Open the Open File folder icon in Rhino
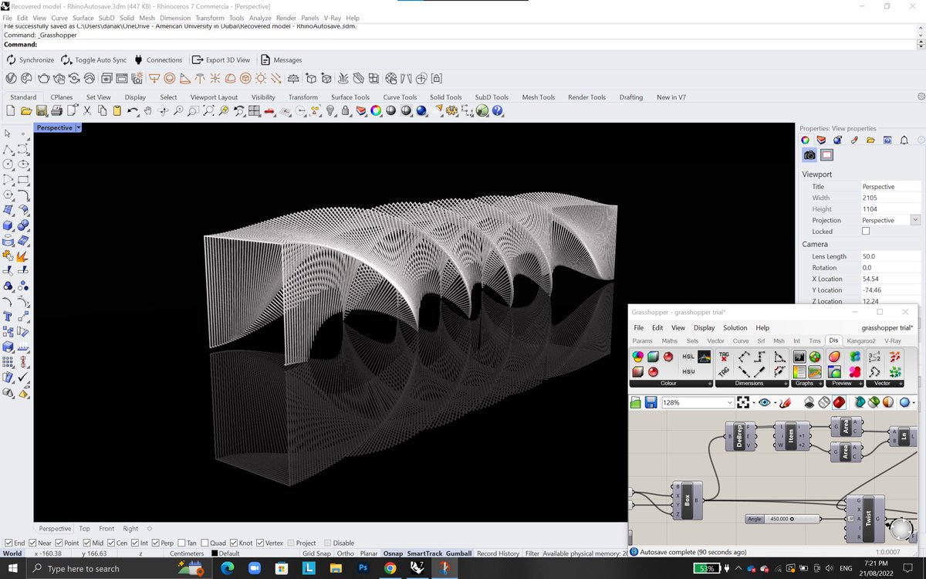Viewport: 926px width, 579px height. [x=26, y=111]
